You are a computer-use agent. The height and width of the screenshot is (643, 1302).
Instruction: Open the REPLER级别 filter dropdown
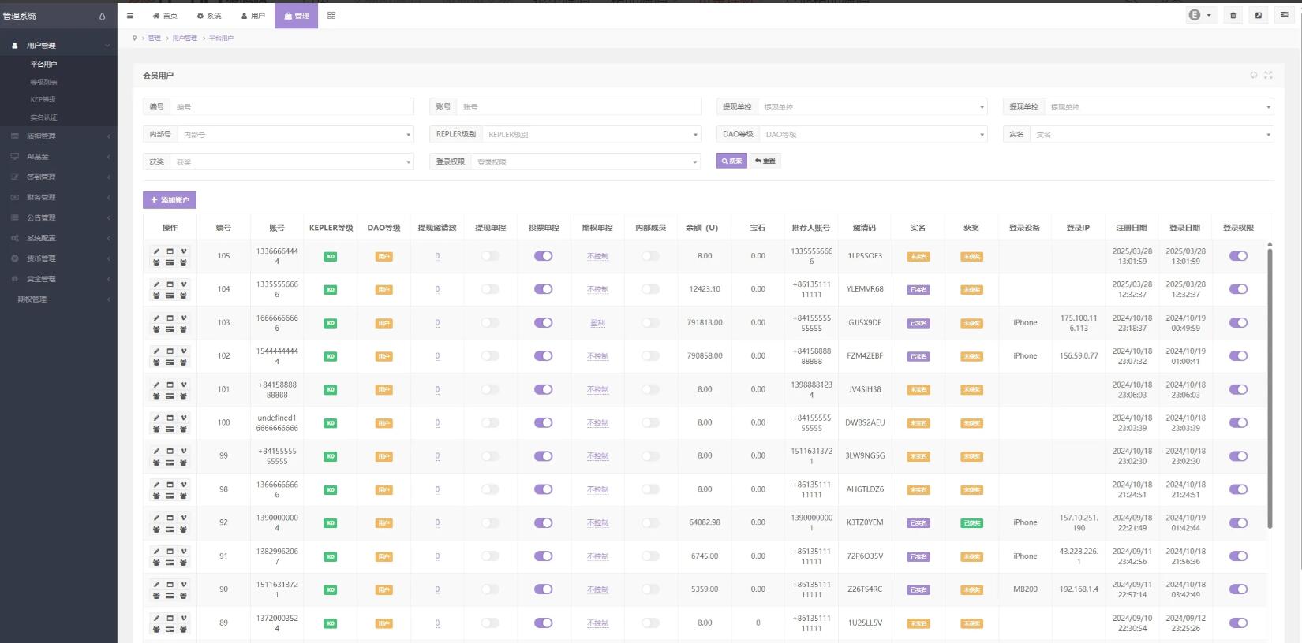[x=589, y=135]
